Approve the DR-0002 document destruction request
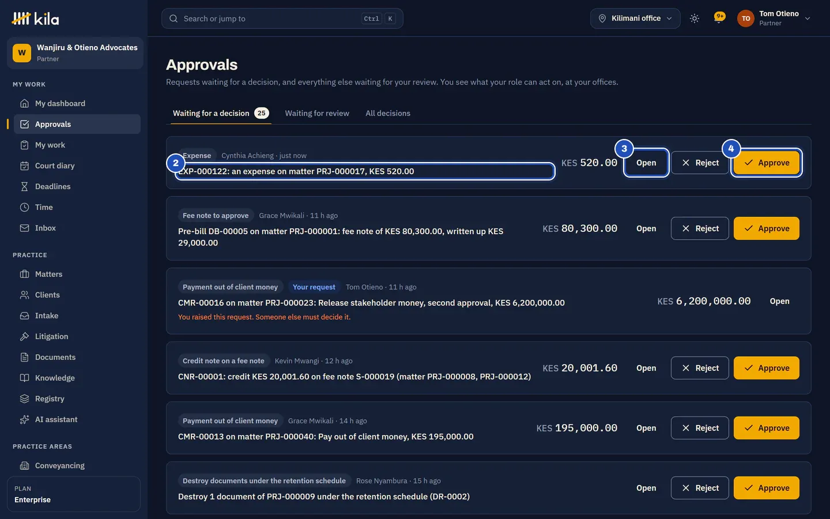 (767, 488)
